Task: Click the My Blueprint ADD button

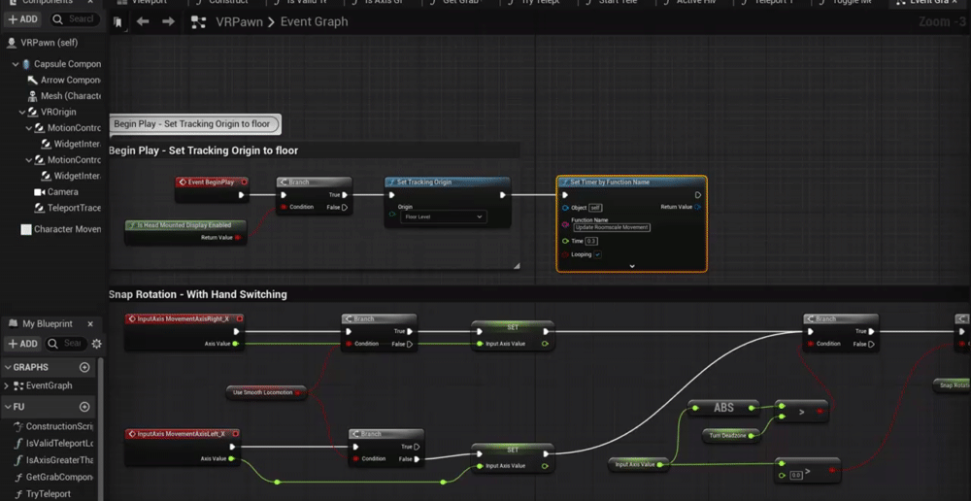Action: [x=23, y=344]
